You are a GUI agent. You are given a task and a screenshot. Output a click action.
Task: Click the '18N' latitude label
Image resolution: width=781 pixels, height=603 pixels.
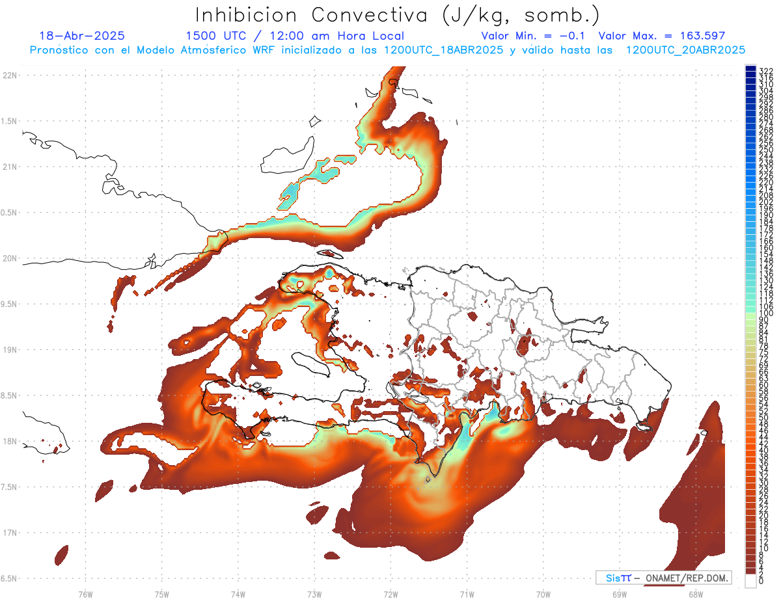pos(10,441)
